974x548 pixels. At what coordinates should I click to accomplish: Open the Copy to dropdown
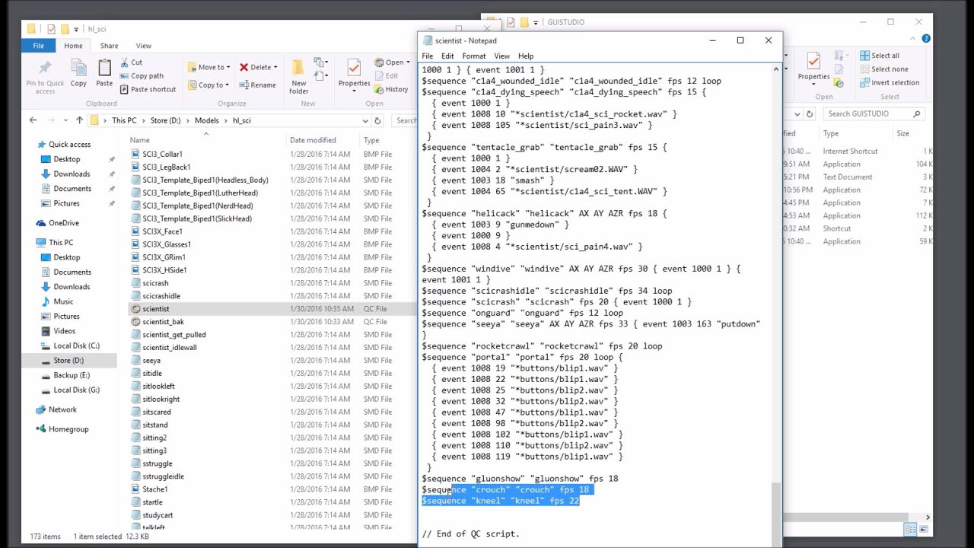click(209, 85)
